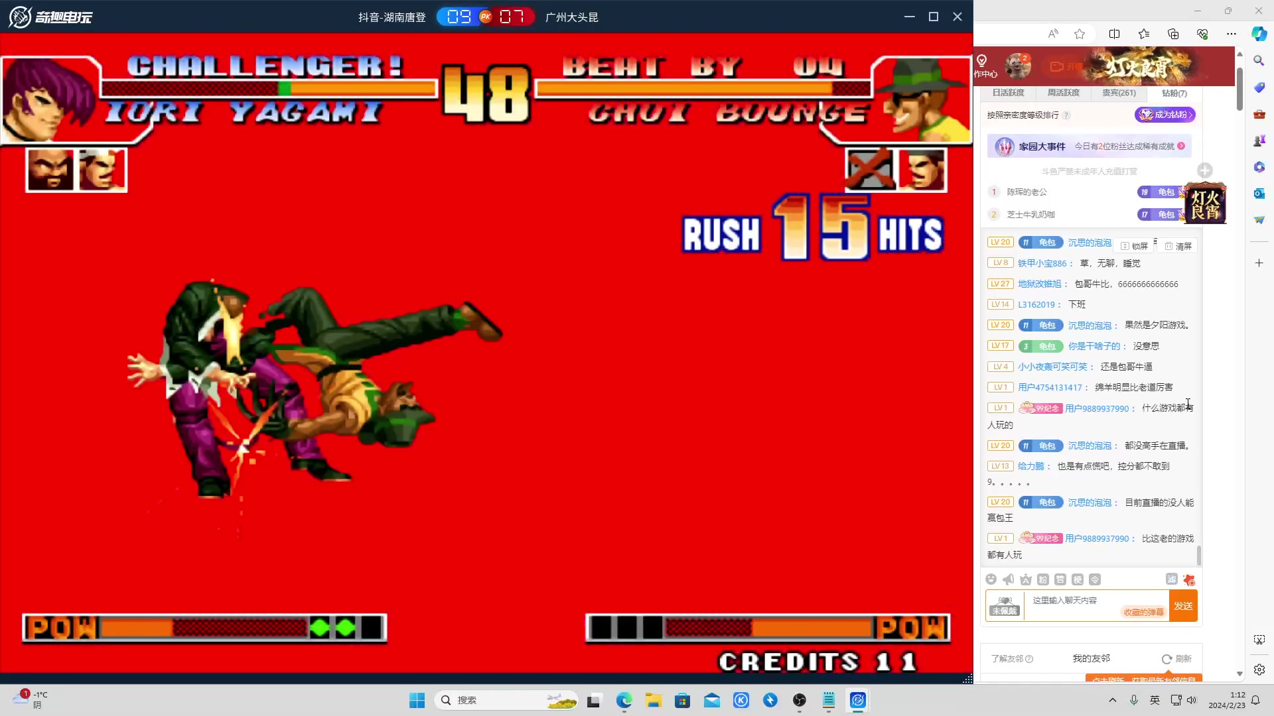The width and height of the screenshot is (1274, 716).
Task: Open browser essentials heart icon
Action: click(1202, 34)
